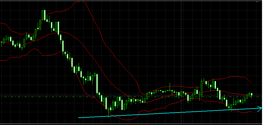Image resolution: width=264 pixels, height=125 pixels.
Task: Click the gray chart shift triangle marker
Action: coord(257,2)
